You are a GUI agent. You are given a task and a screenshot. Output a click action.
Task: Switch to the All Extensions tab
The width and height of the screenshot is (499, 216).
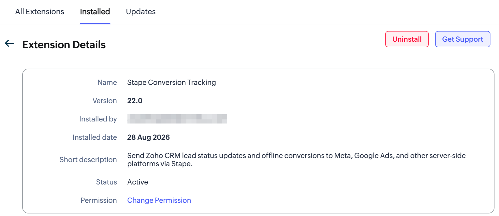pos(40,12)
